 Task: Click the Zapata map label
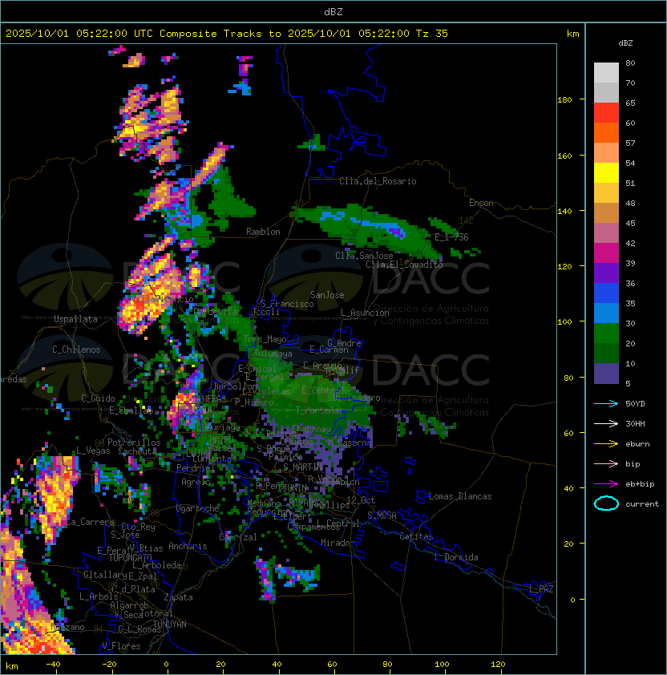click(178, 597)
